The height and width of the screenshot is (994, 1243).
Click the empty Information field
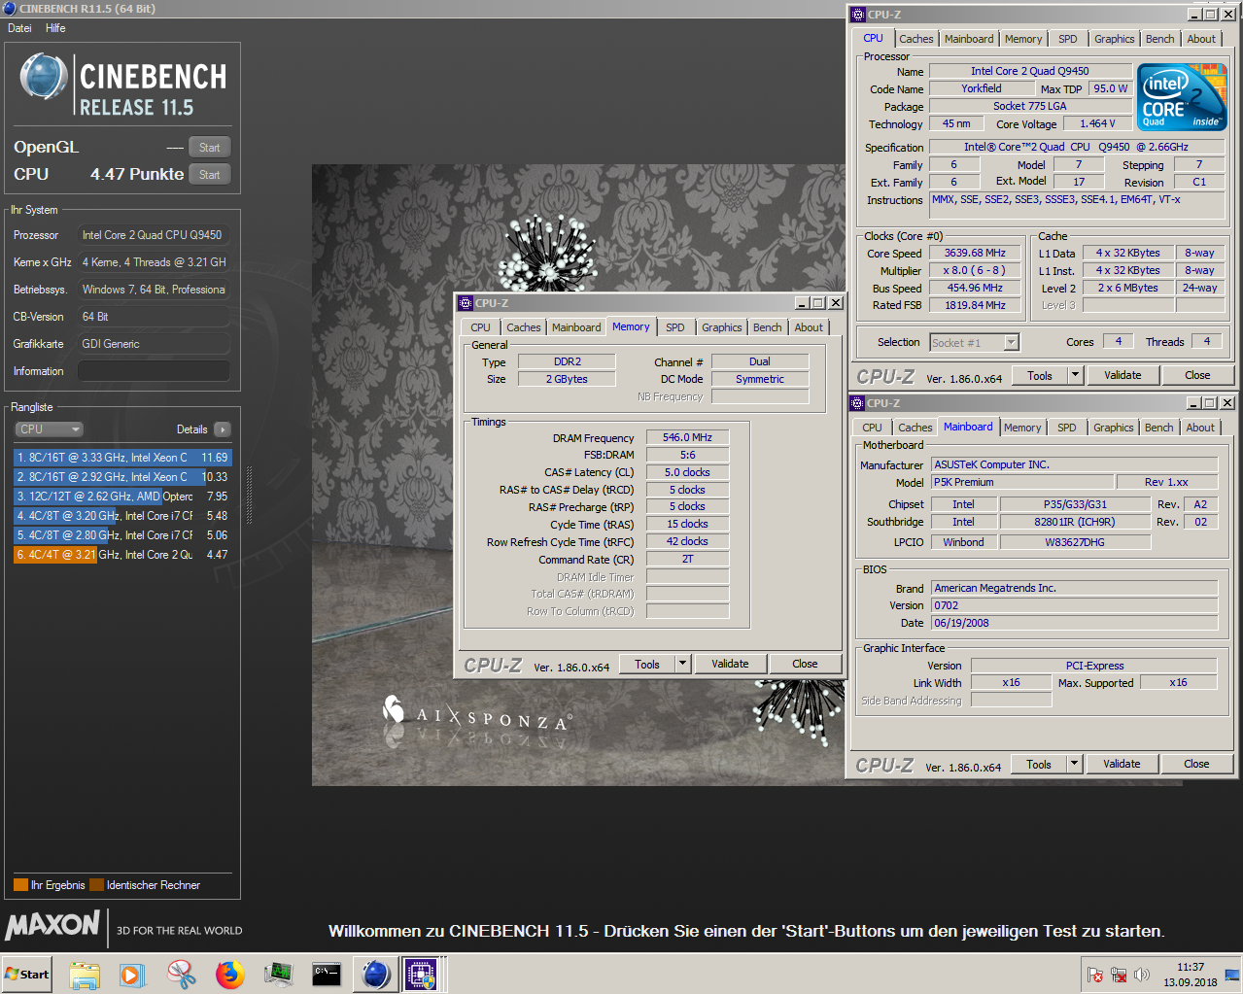point(154,371)
